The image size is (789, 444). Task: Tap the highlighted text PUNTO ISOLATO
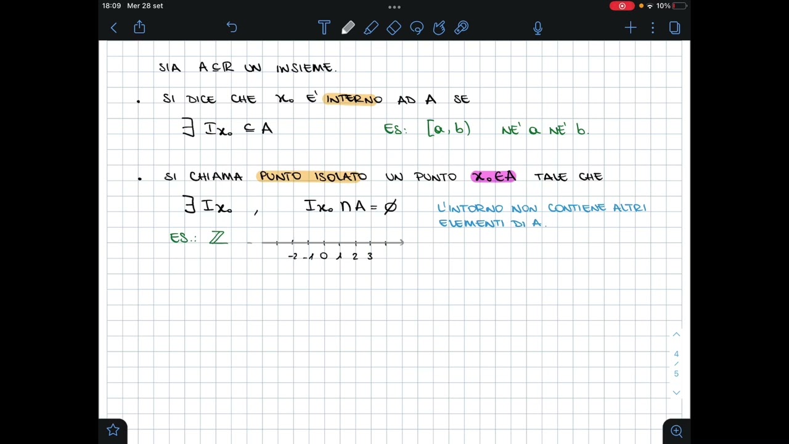[x=313, y=176]
